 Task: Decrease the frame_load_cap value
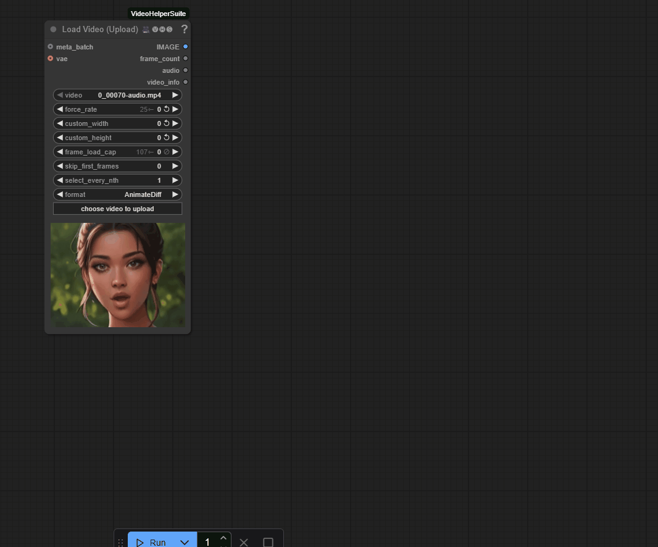click(60, 152)
